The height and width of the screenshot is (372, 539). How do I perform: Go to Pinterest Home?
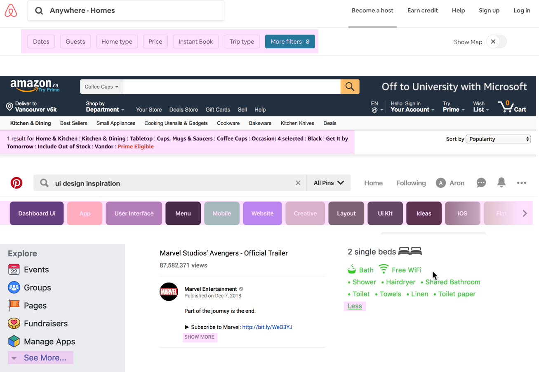pyautogui.click(x=373, y=183)
